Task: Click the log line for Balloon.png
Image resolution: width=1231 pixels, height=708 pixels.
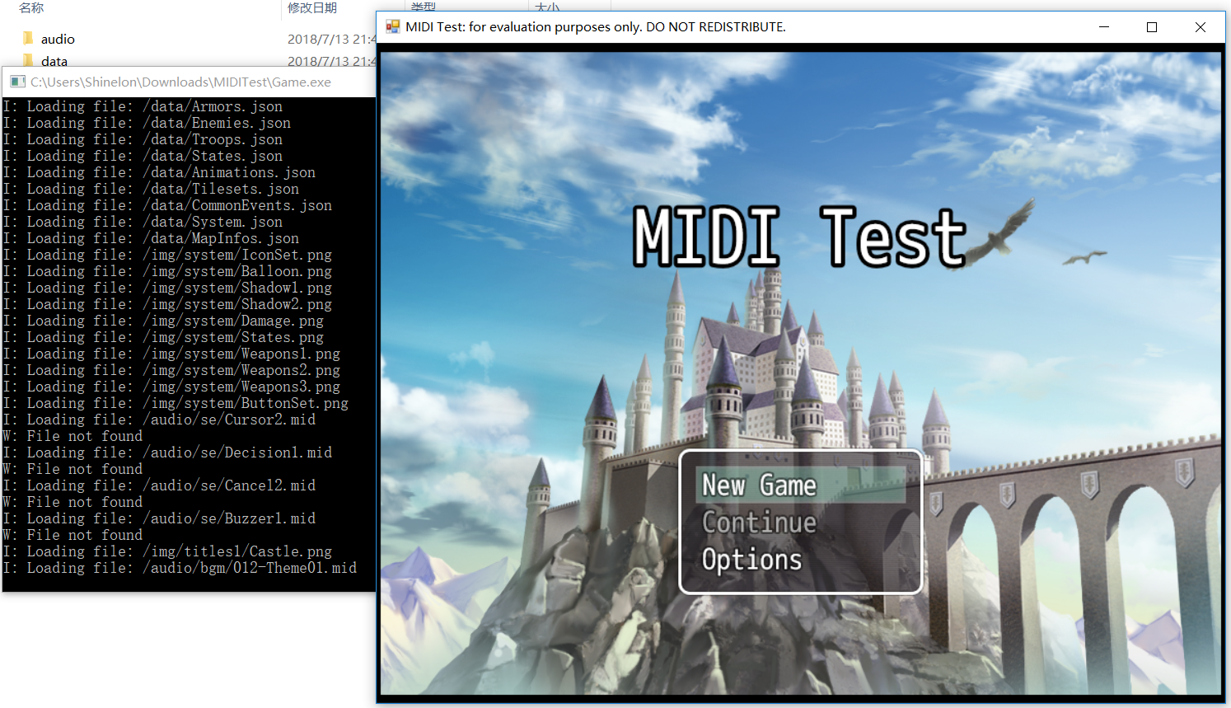Action: tap(167, 271)
